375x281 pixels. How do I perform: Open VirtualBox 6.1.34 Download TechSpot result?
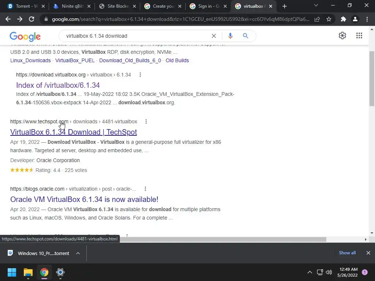pyautogui.click(x=73, y=132)
